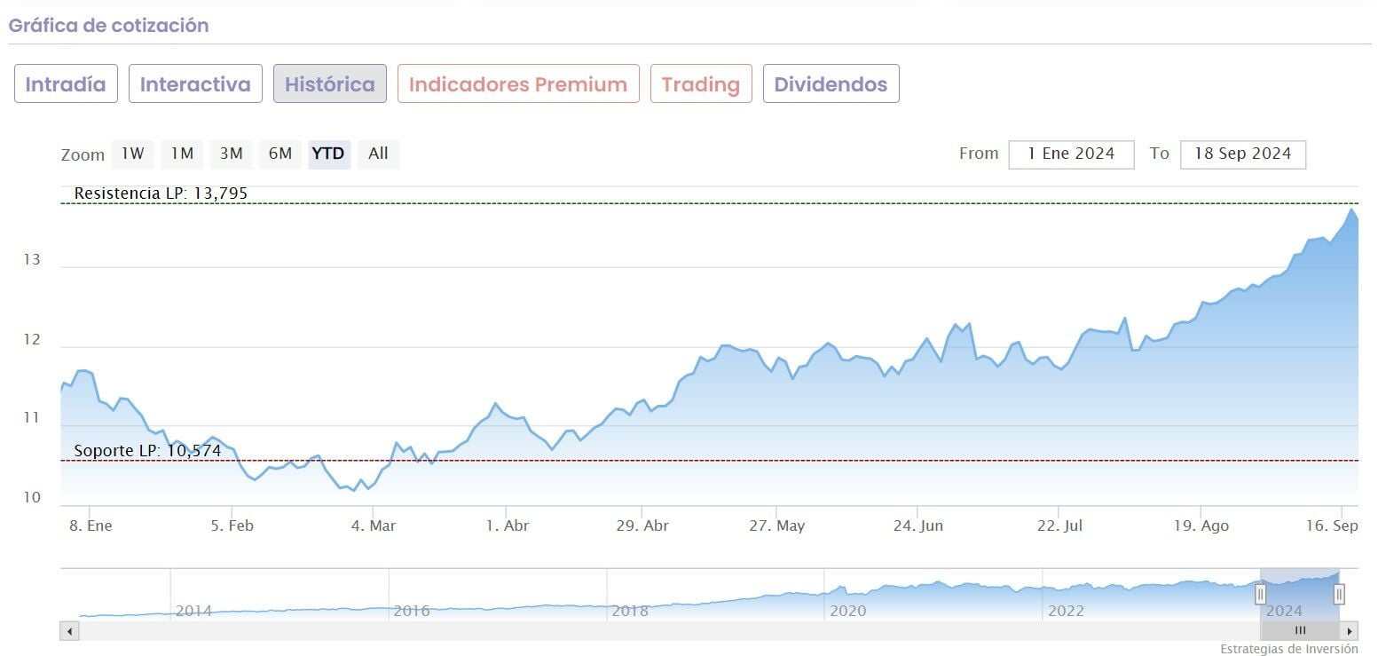Select the 1M zoom range
This screenshot has height=656, width=1378.
(x=182, y=154)
